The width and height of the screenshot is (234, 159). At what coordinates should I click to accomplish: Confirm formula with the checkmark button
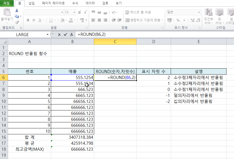(65, 35)
